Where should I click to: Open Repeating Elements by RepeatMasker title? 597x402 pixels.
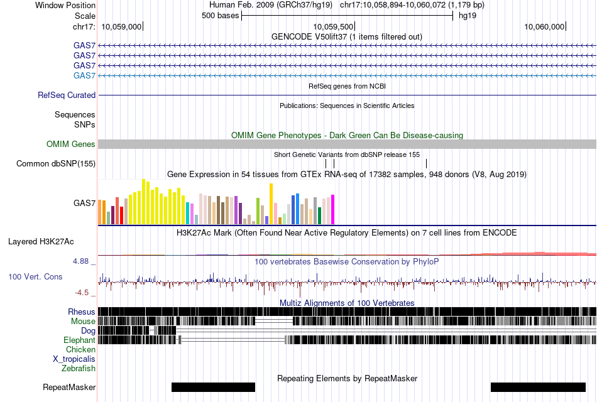(348, 379)
